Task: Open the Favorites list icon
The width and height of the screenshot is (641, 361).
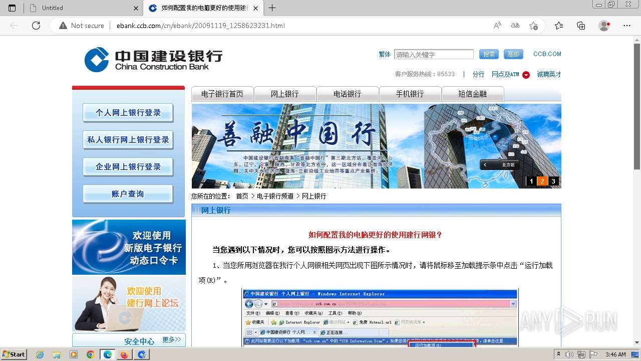Action: 559,26
